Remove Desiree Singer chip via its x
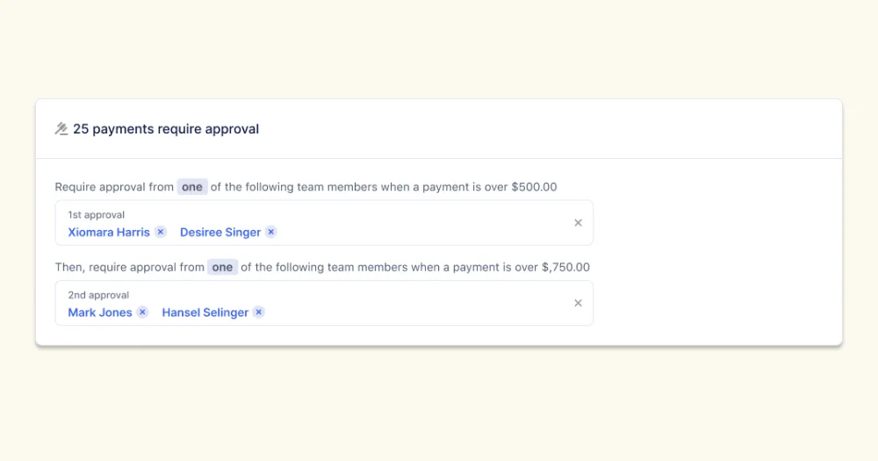Viewport: 878px width, 461px height. point(271,232)
